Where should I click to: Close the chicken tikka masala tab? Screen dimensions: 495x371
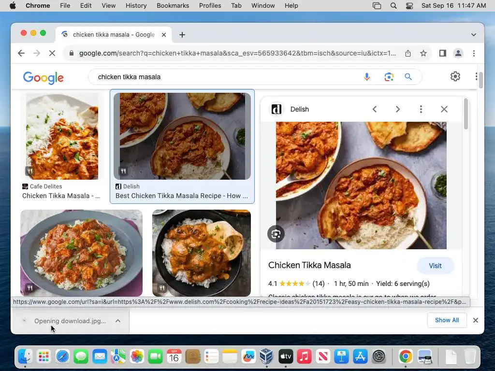pyautogui.click(x=164, y=35)
